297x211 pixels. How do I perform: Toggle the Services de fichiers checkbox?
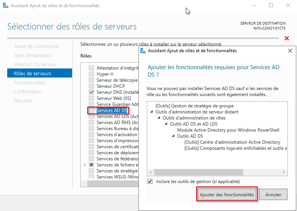coord(91,165)
